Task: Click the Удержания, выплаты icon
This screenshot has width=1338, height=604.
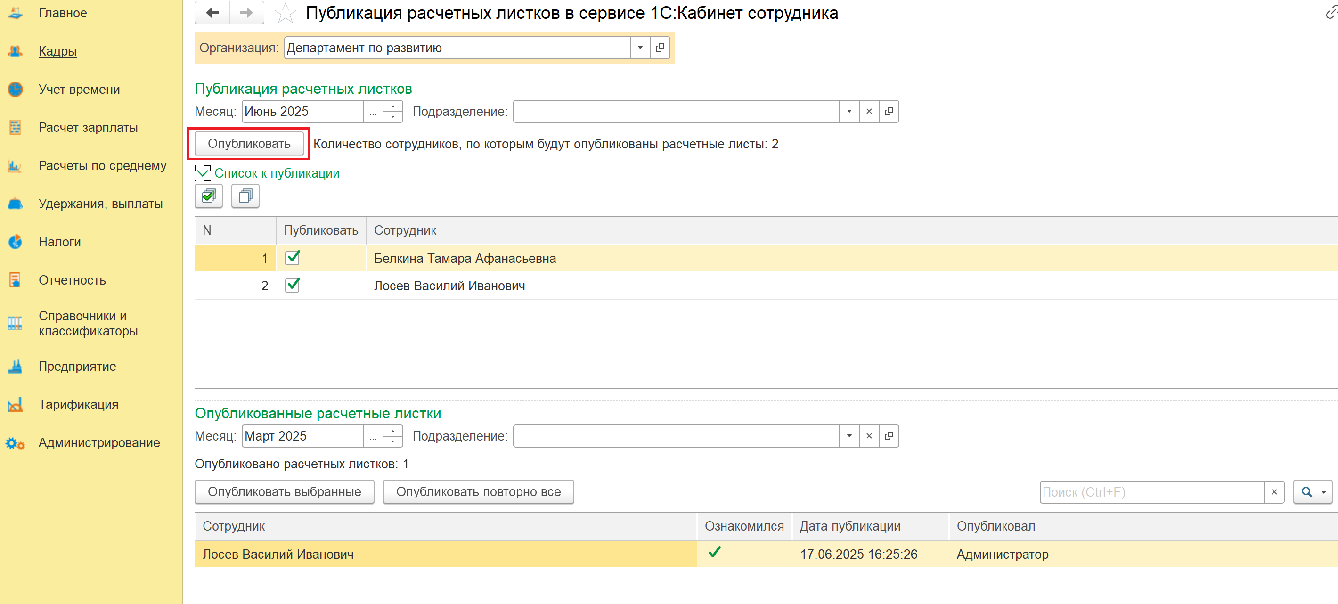Action: [x=15, y=204]
